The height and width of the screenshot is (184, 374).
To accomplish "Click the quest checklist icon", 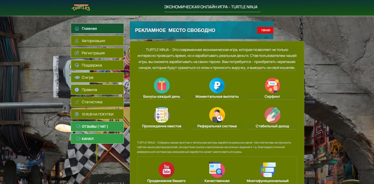I will coord(161,115).
